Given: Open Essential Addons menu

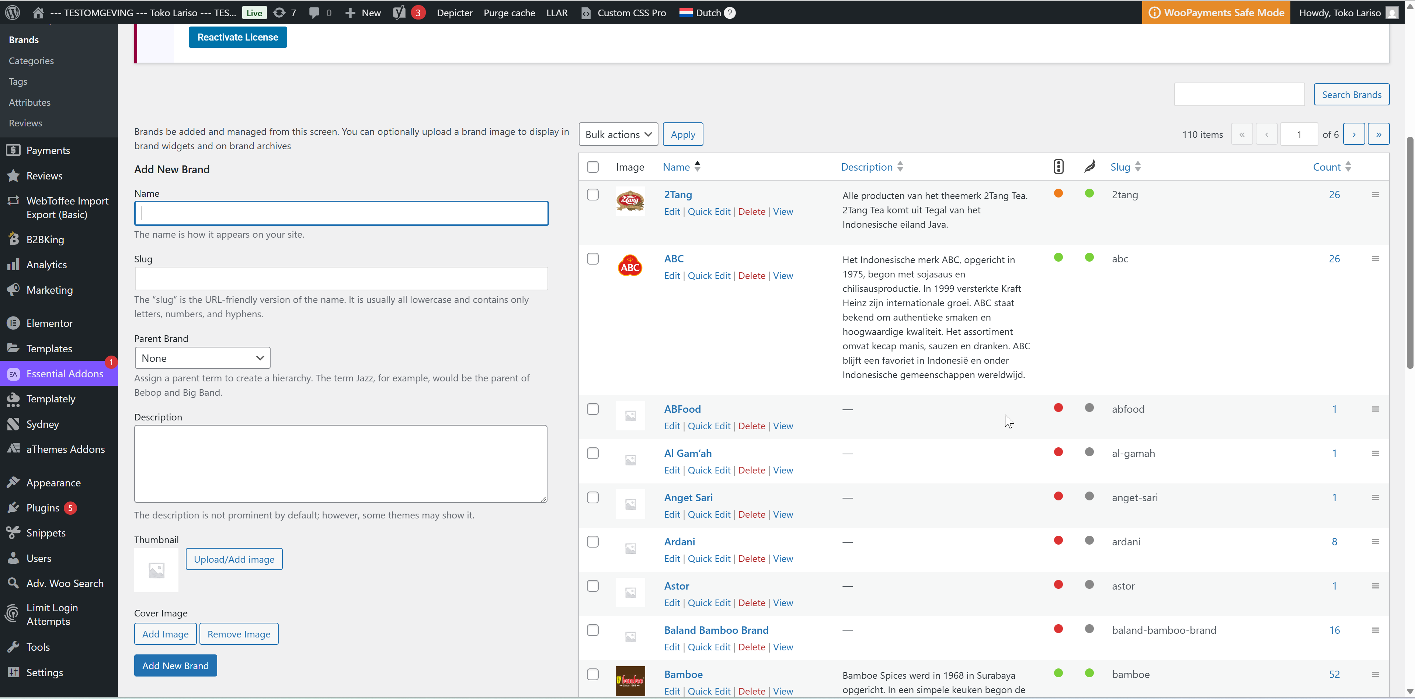Looking at the screenshot, I should (59, 373).
